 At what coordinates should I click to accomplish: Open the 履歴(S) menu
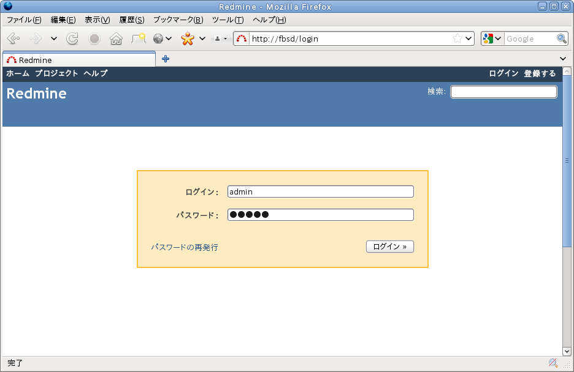click(132, 20)
